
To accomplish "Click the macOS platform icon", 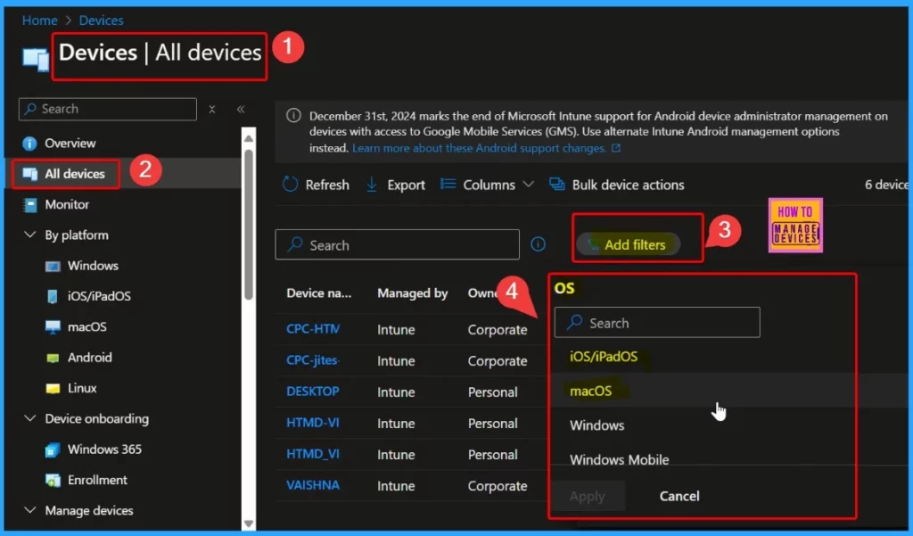I will (x=53, y=326).
